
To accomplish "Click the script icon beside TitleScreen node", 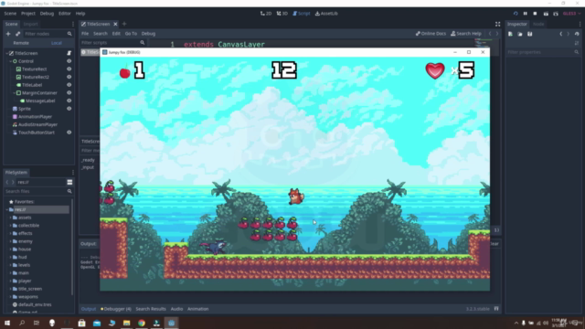I will 69,53.
